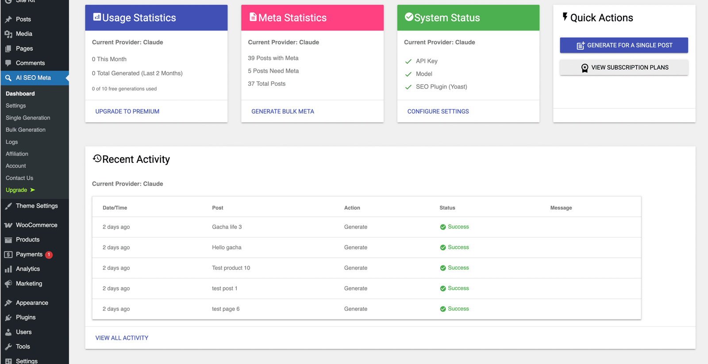Click the test post 1 entry

pos(225,288)
